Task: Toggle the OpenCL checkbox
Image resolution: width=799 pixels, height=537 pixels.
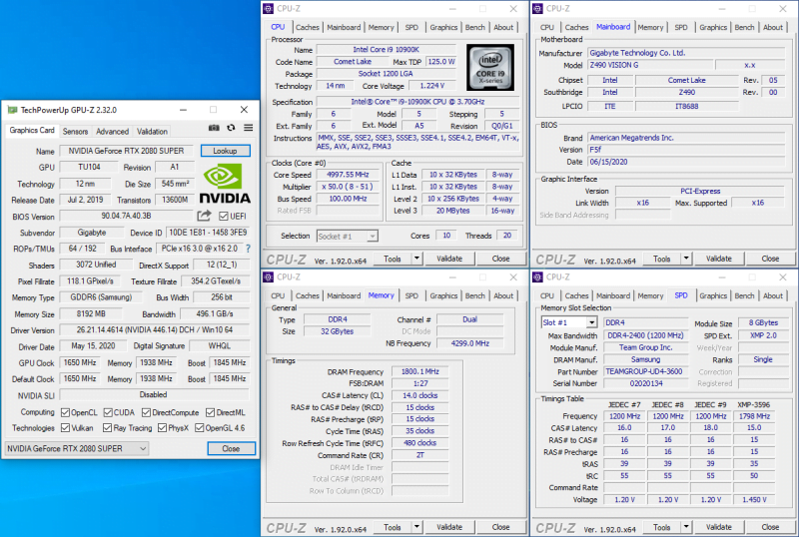Action: [65, 412]
